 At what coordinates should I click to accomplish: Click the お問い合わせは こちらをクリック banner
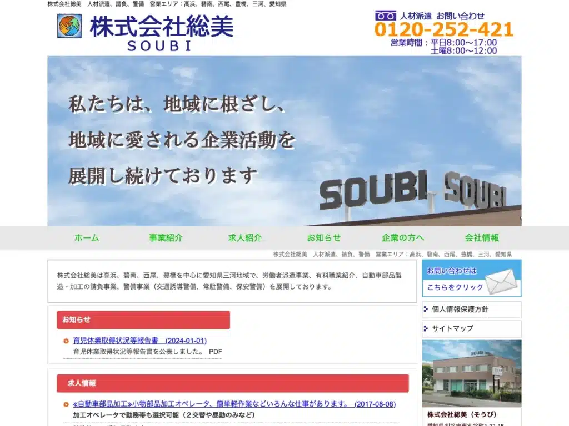click(x=472, y=278)
